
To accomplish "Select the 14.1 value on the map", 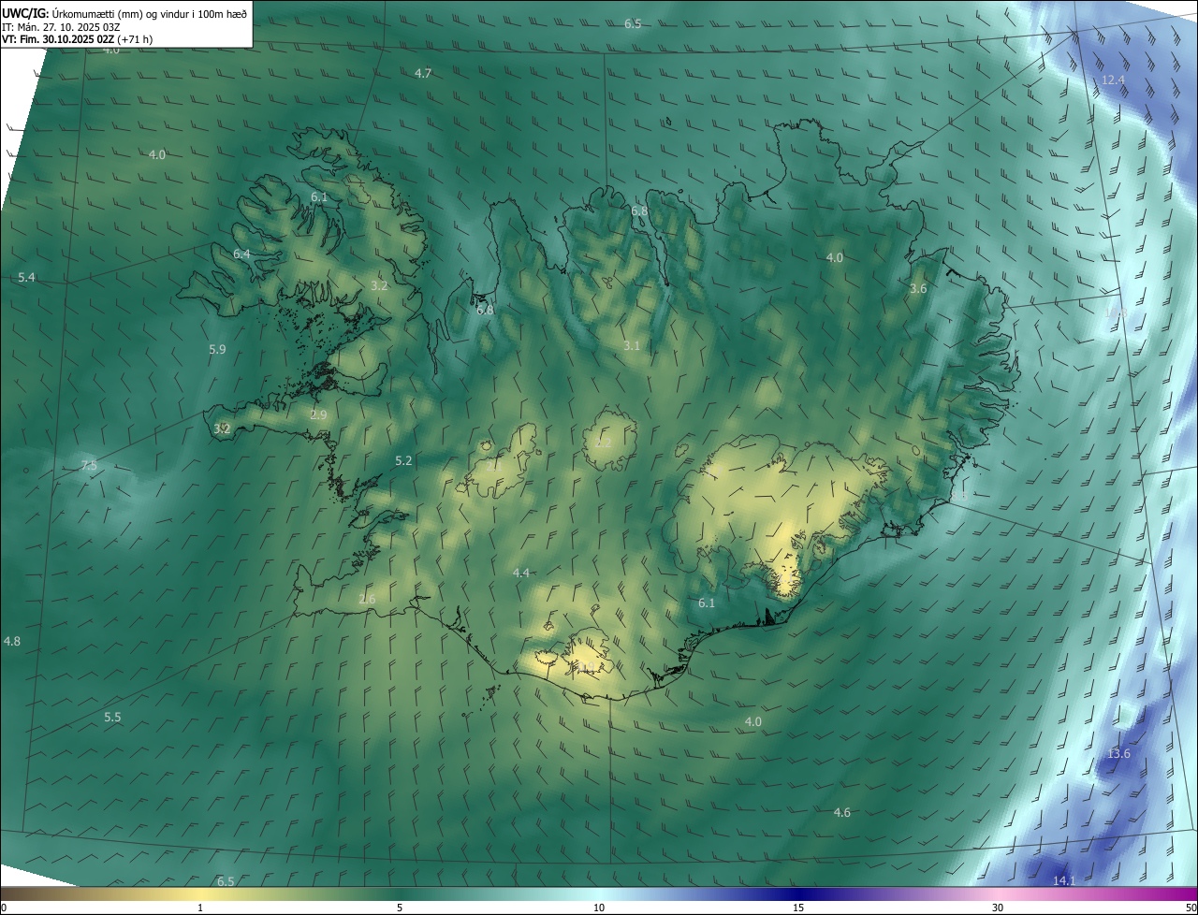I will [x=1064, y=881].
